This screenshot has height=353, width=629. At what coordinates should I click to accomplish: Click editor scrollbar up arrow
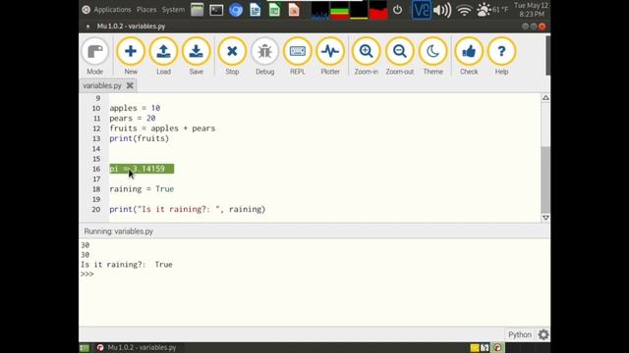pos(545,98)
